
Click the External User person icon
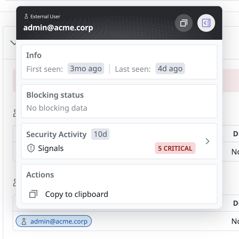26,16
